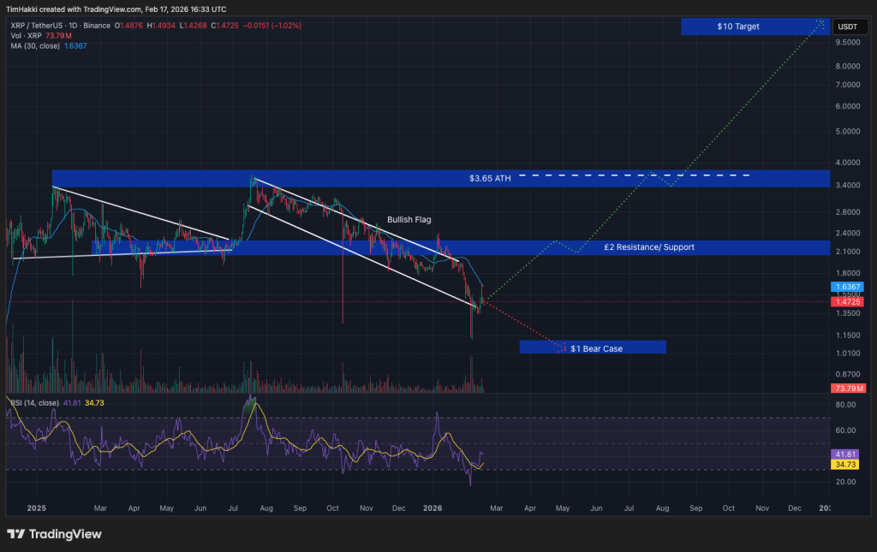
Task: Click the Bullish Flag text annotation
Action: tap(409, 220)
